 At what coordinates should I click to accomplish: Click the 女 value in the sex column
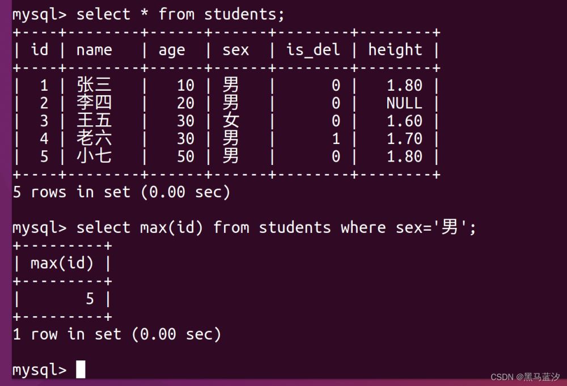pos(231,121)
